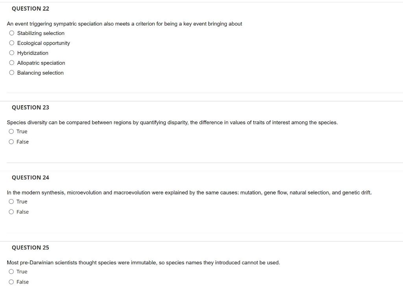Click the radio circle beside 'Stabilizing selection'
403x293 pixels.
click(11, 33)
